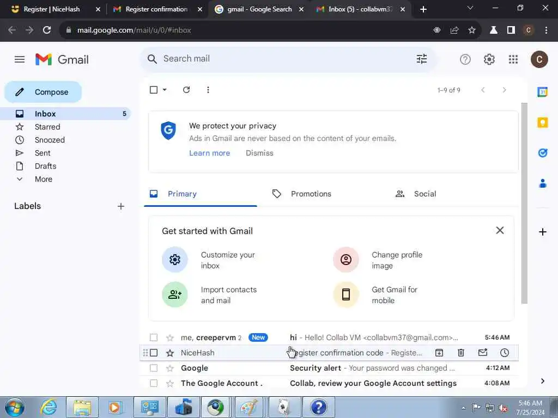
Task: Dismiss the privacy banner
Action: point(259,153)
